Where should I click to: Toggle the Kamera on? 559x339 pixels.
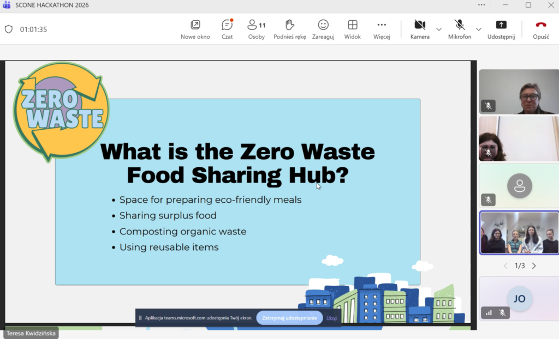coord(420,29)
